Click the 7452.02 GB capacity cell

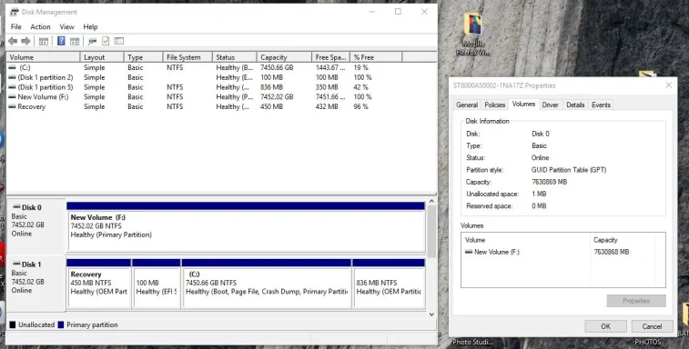[277, 96]
